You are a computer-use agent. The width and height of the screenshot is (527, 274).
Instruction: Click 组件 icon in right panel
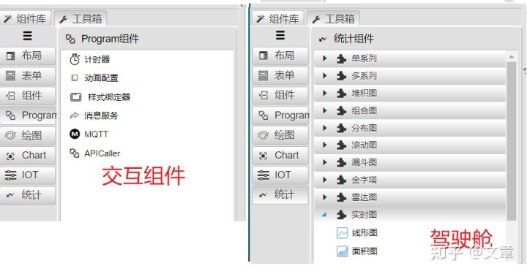click(x=263, y=95)
